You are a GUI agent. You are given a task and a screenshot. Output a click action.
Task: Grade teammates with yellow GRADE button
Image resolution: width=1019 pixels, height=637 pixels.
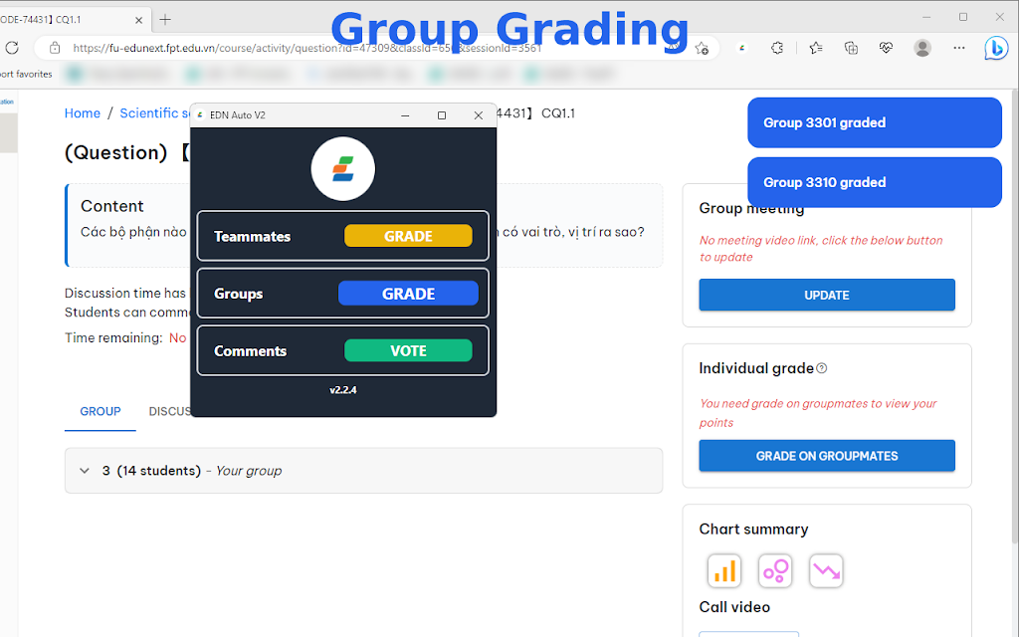[408, 236]
